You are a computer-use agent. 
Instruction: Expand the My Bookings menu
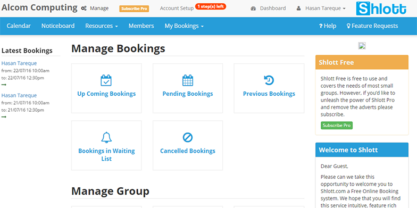(184, 26)
